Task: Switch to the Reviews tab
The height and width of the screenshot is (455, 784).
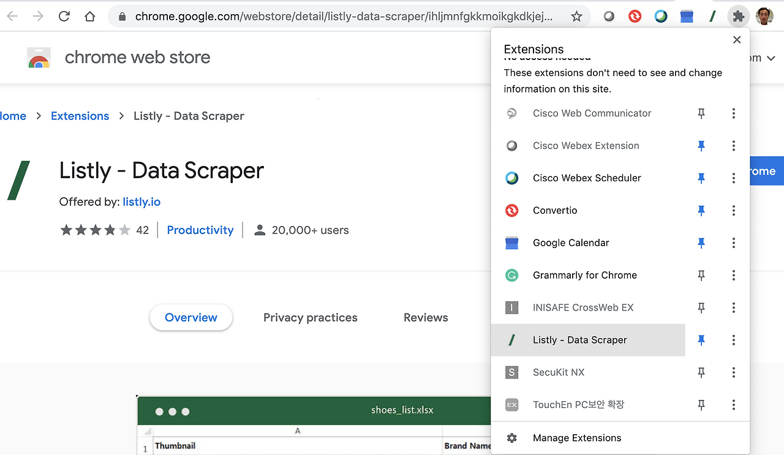Action: [426, 317]
